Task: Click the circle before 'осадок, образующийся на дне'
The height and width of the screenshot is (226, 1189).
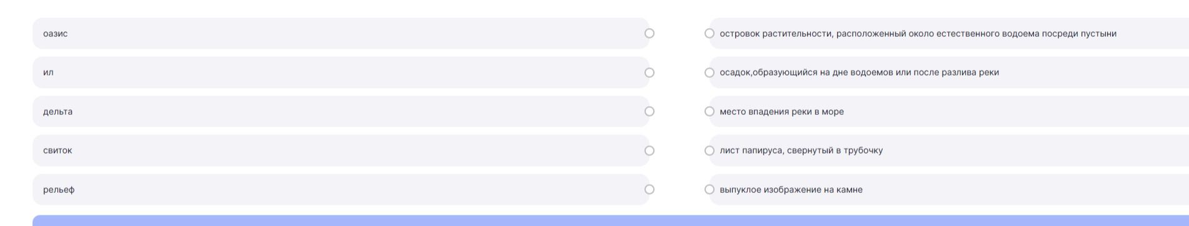Action: click(x=710, y=73)
